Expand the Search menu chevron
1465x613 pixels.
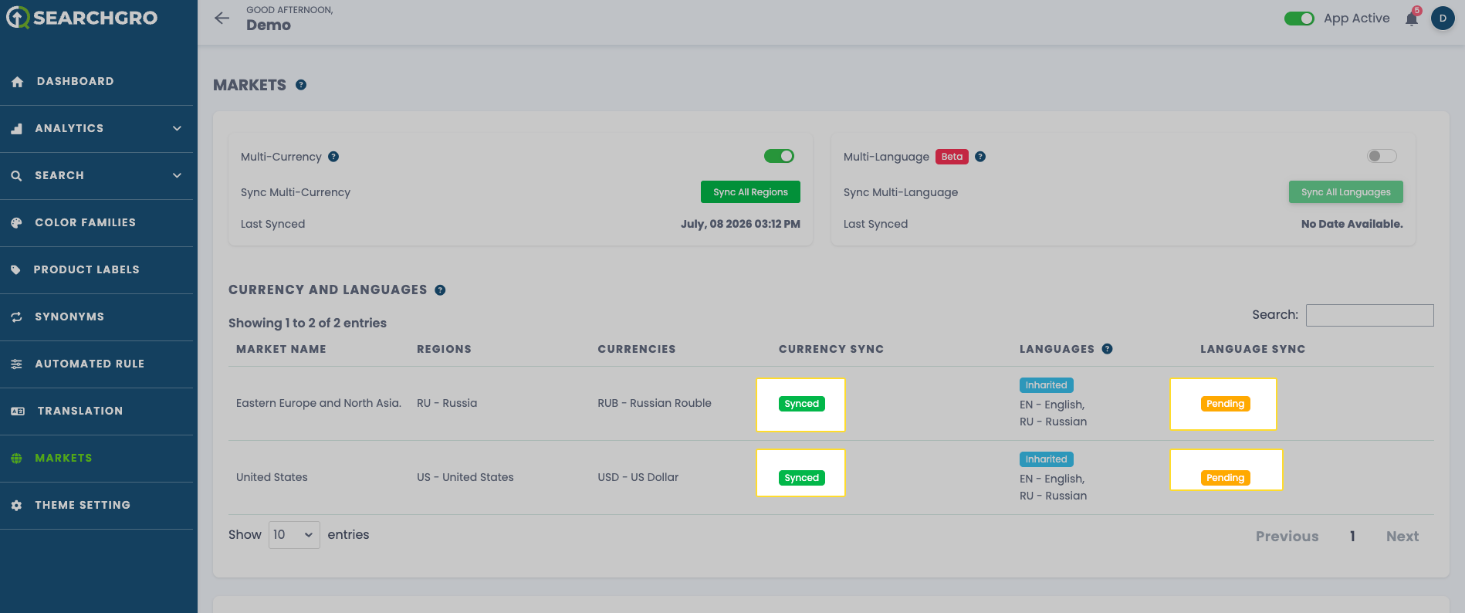178,176
